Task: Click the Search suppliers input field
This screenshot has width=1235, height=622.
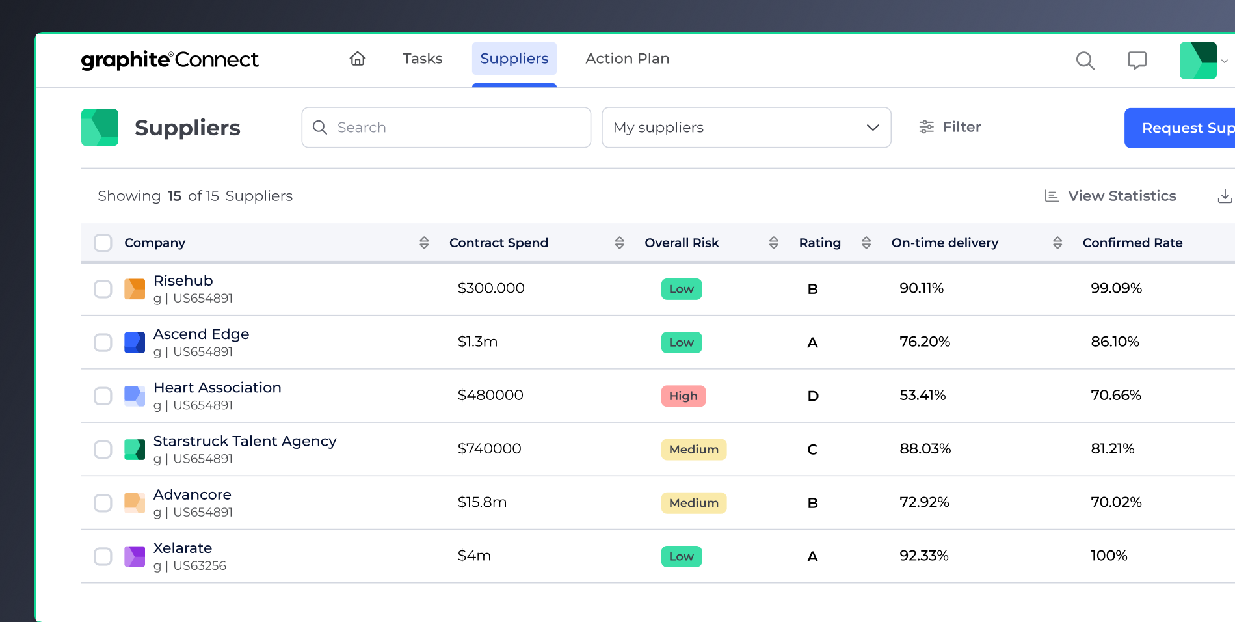Action: 446,128
